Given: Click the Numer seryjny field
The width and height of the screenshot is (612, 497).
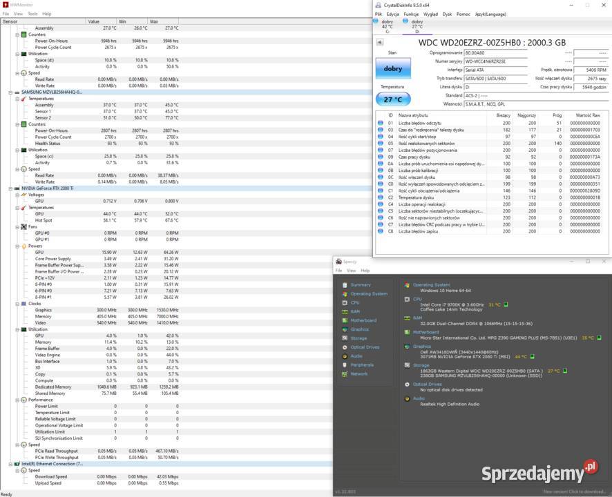Looking at the screenshot, I should tap(496, 61).
